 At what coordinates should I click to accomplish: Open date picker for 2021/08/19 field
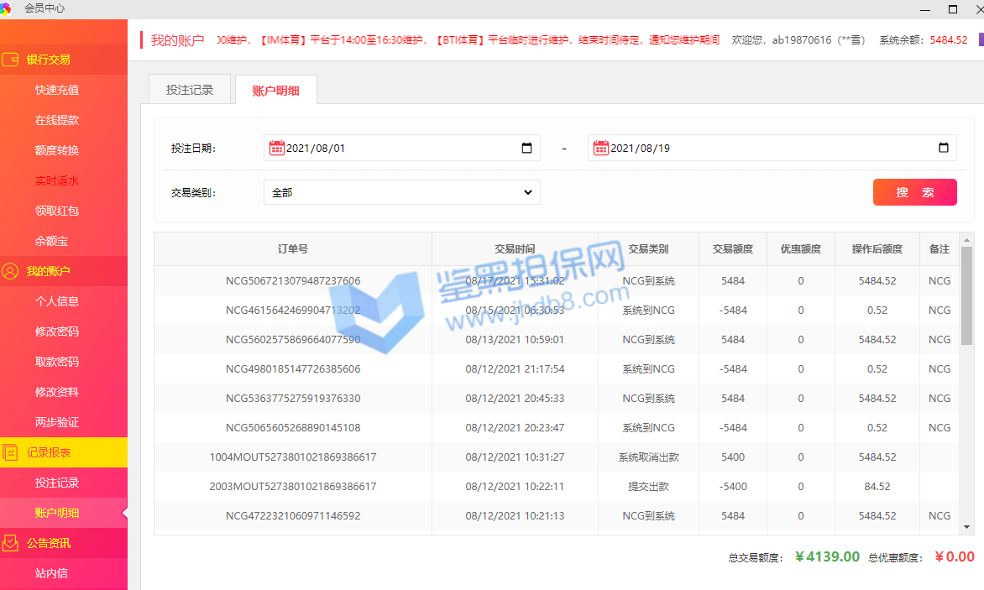[x=943, y=149]
